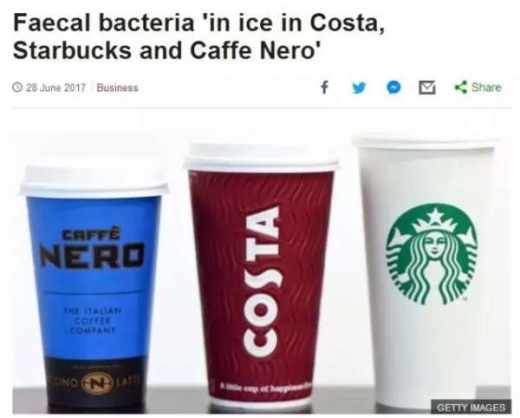Click the clock icon beside date
The width and height of the screenshot is (520, 418).
[17, 88]
